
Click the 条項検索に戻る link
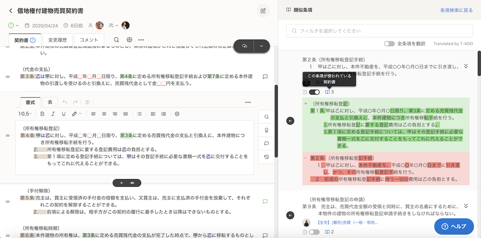456,10
